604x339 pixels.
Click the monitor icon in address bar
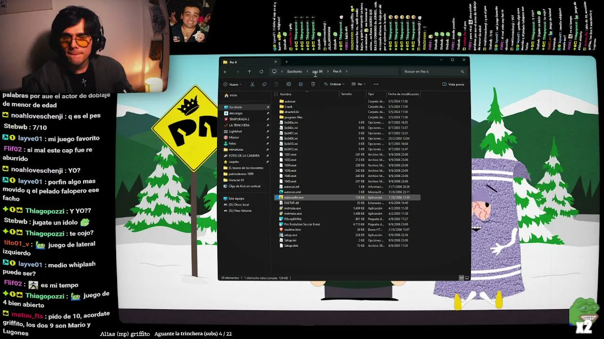(x=274, y=72)
